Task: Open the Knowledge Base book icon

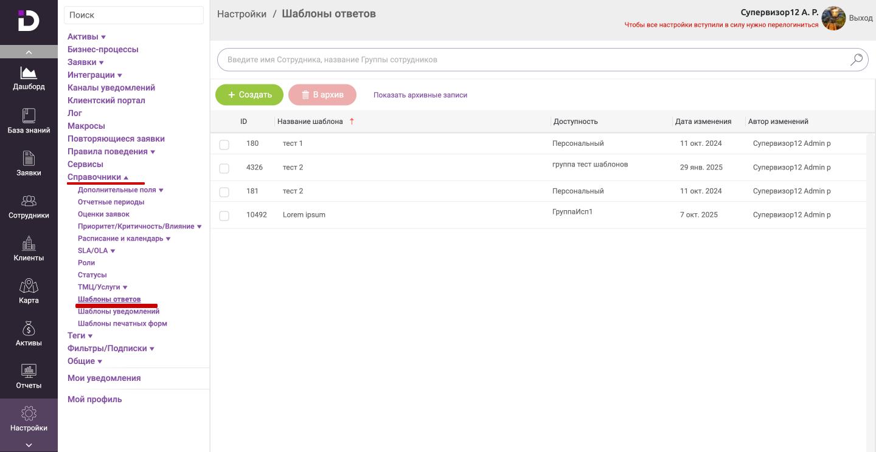Action: pyautogui.click(x=29, y=116)
